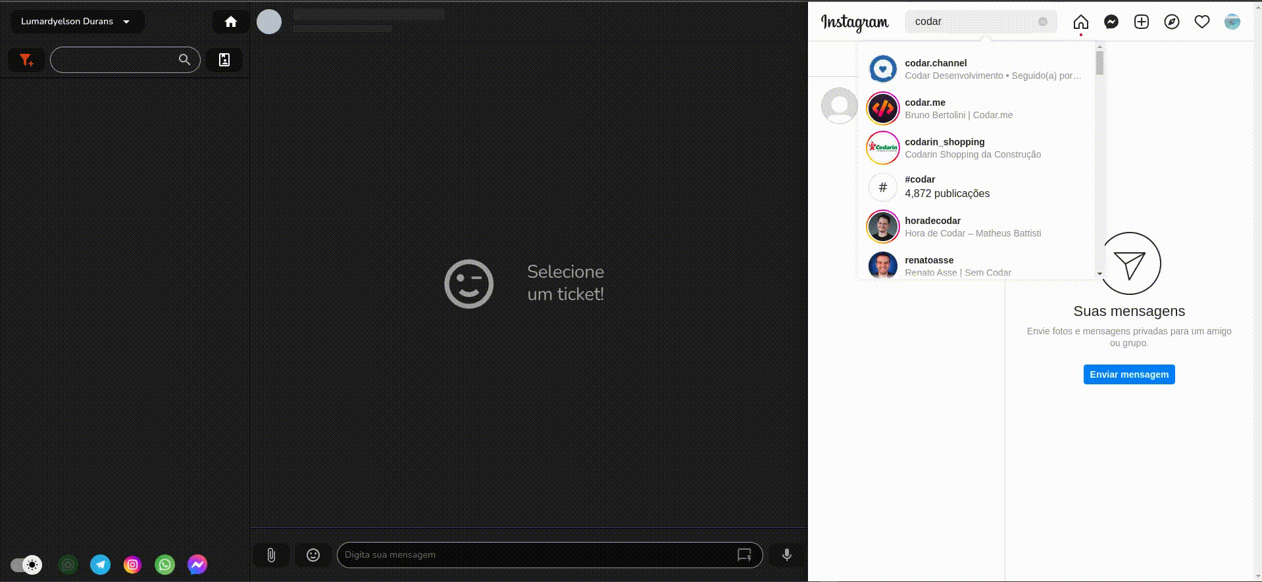Open the quick replies icon in message field

tap(744, 555)
